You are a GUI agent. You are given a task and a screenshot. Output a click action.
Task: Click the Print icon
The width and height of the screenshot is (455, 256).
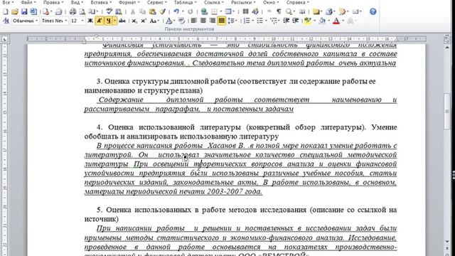(x=73, y=11)
